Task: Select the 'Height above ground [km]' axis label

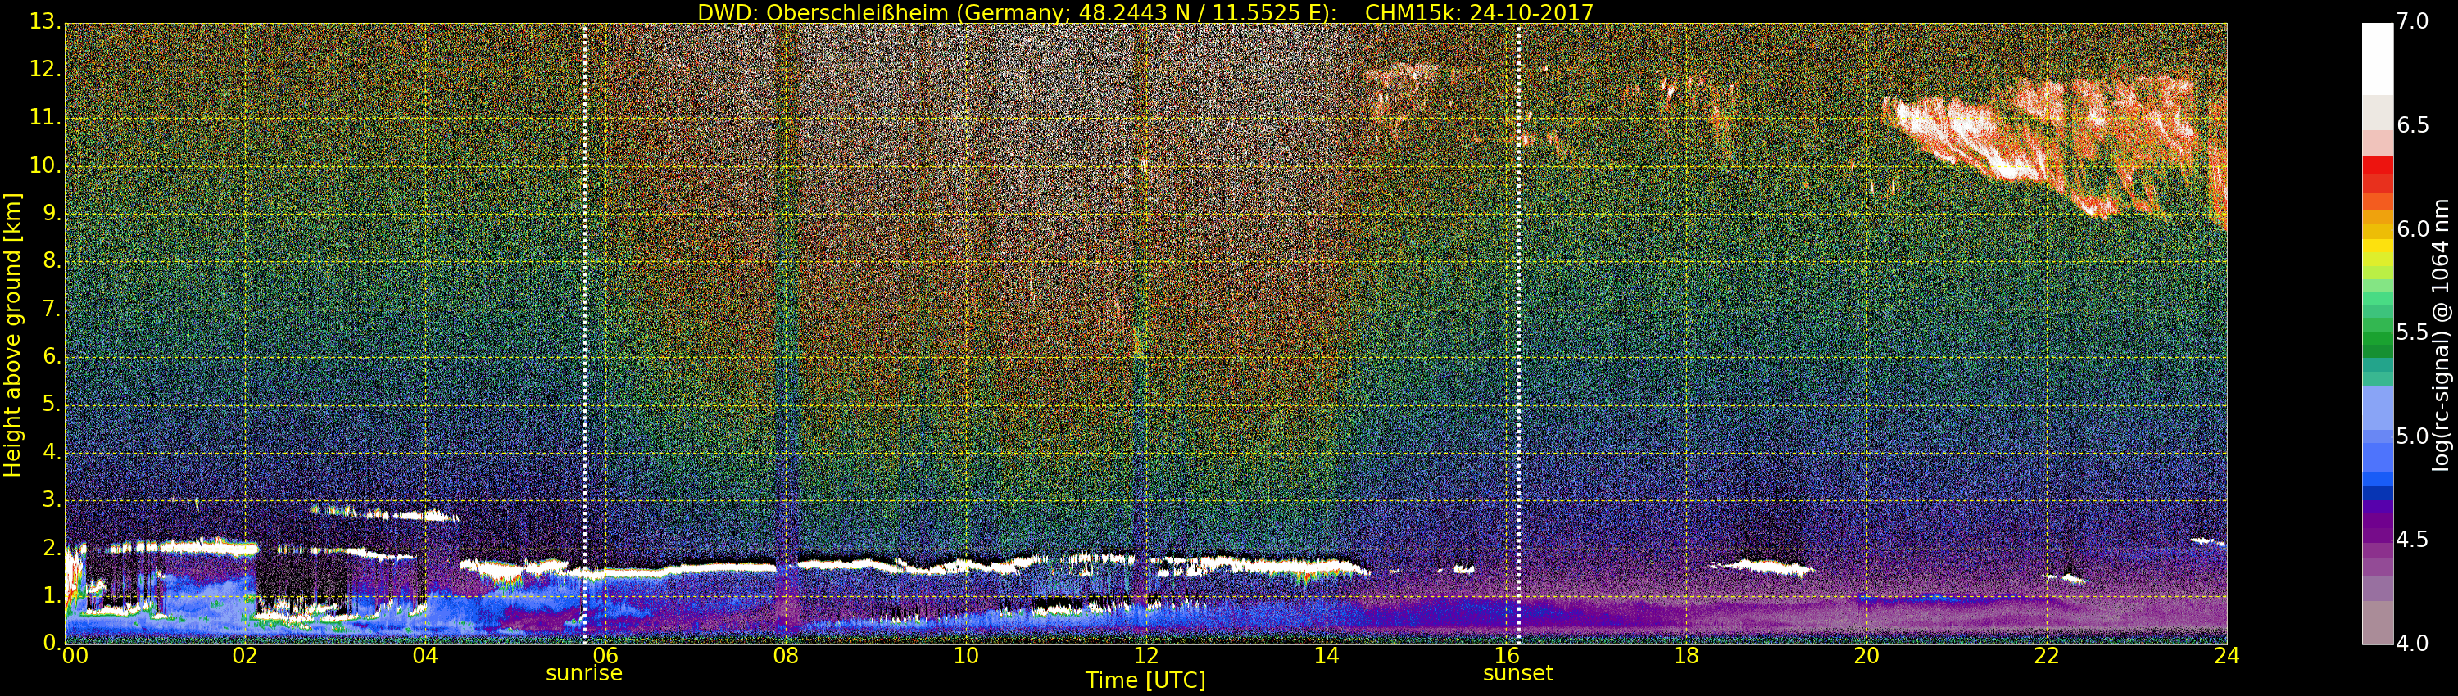Action: (12, 334)
